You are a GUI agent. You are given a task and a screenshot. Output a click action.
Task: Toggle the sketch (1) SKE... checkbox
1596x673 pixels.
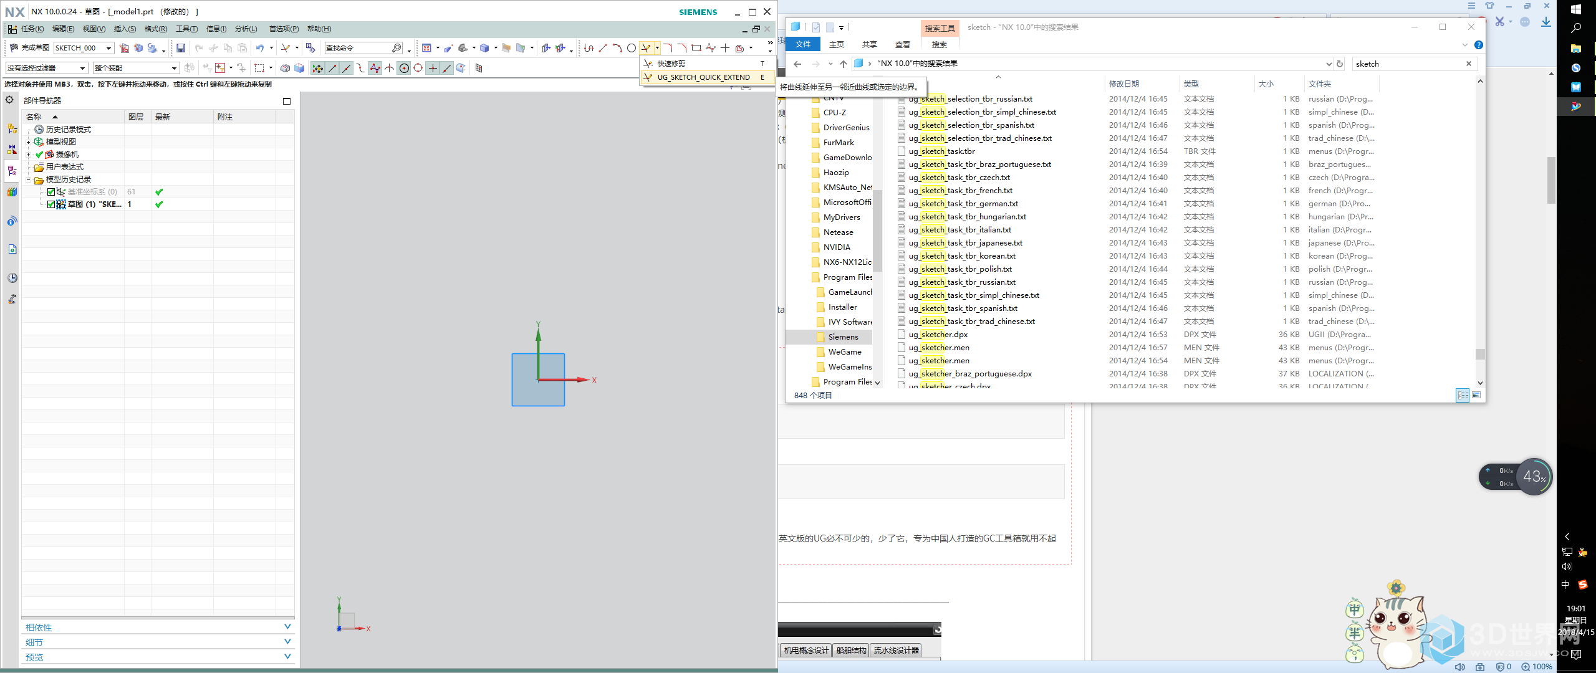coord(51,204)
